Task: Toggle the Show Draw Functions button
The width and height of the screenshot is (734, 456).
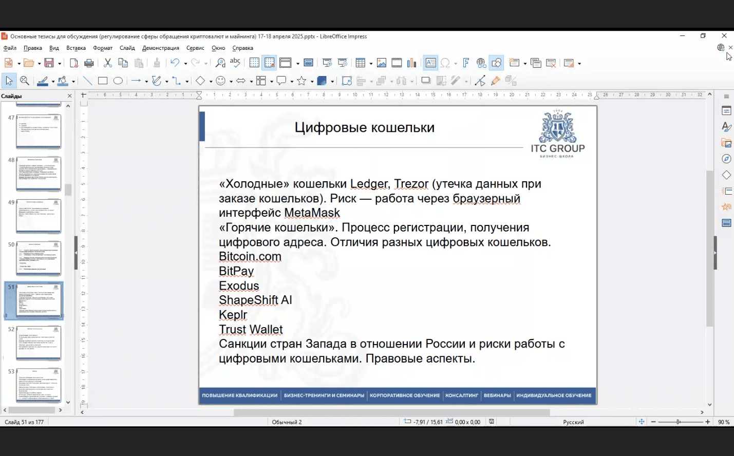Action: pyautogui.click(x=496, y=63)
